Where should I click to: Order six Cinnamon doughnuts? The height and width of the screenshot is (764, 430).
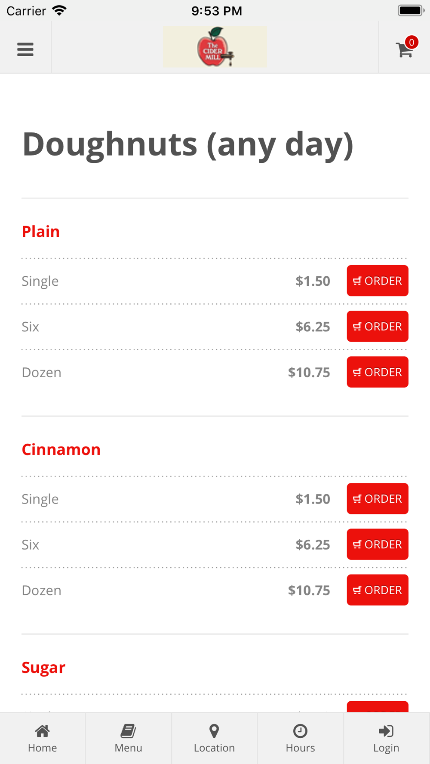[378, 544]
